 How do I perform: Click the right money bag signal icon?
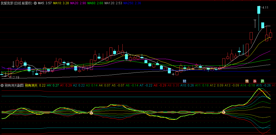point(224,112)
